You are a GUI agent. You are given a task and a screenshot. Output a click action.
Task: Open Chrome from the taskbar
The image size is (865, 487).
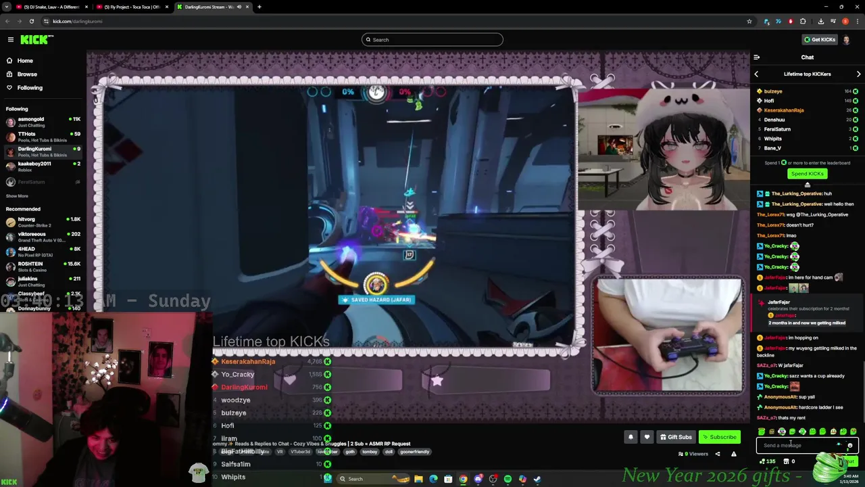pyautogui.click(x=463, y=479)
